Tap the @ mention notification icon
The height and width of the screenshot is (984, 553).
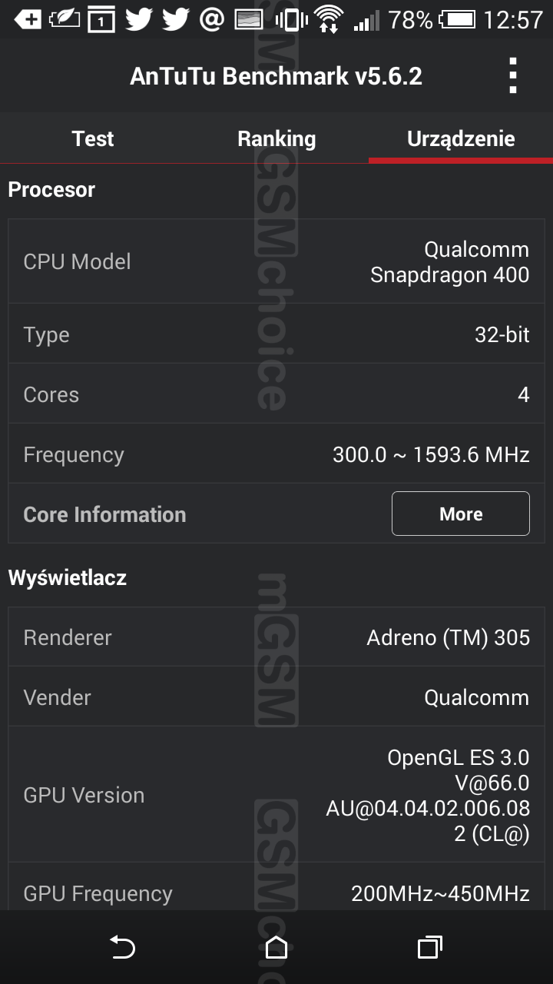[x=212, y=19]
